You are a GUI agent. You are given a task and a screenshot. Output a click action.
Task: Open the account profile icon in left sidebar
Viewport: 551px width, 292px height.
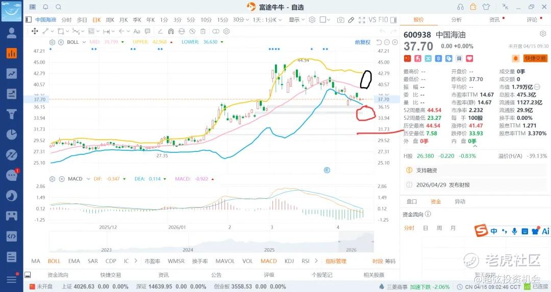coord(12,33)
